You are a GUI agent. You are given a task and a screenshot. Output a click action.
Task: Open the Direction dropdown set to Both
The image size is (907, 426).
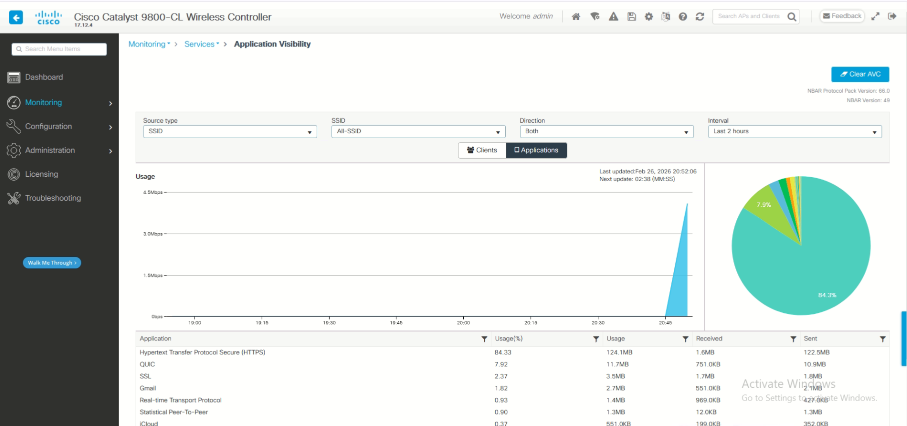tap(606, 132)
